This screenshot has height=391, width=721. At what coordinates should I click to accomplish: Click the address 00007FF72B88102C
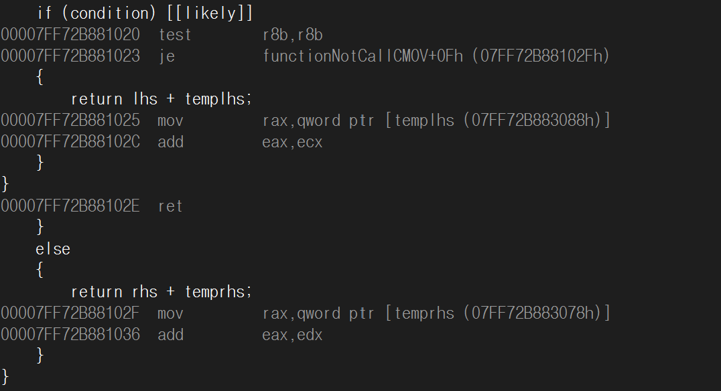click(x=70, y=142)
